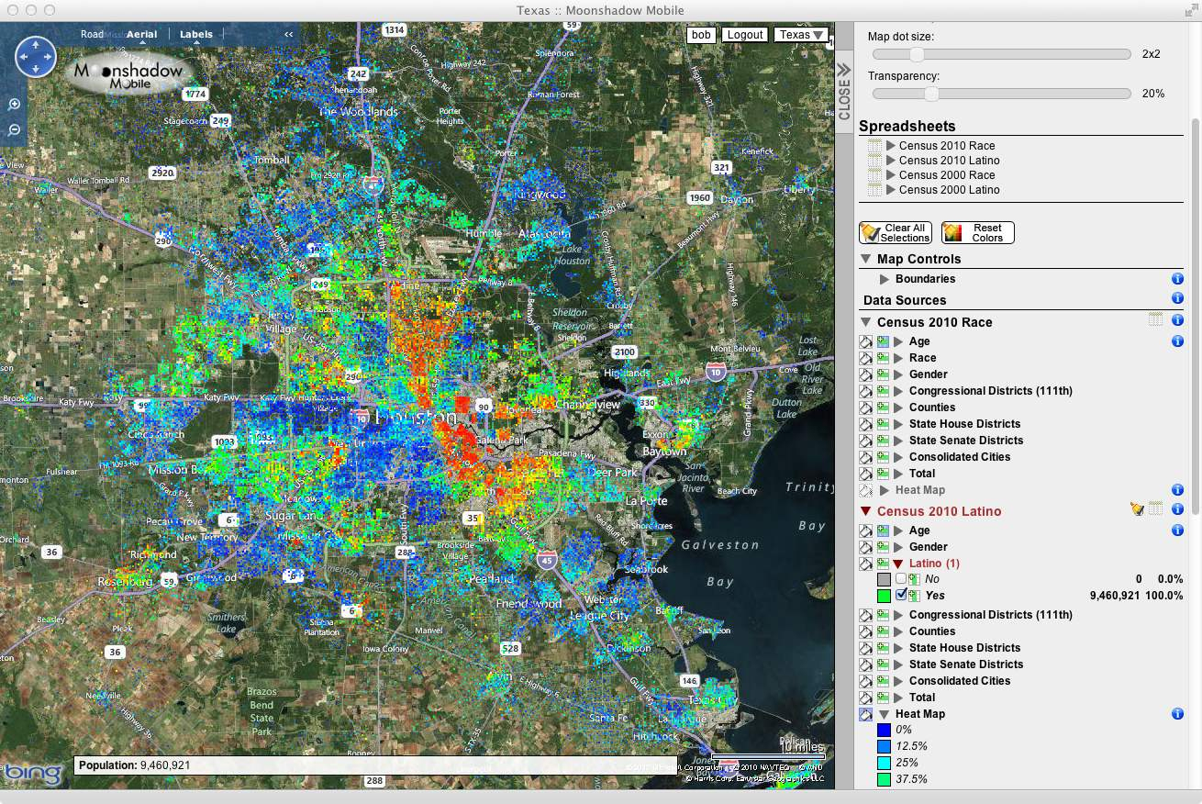Click the Clear All Selections button

coord(896,233)
